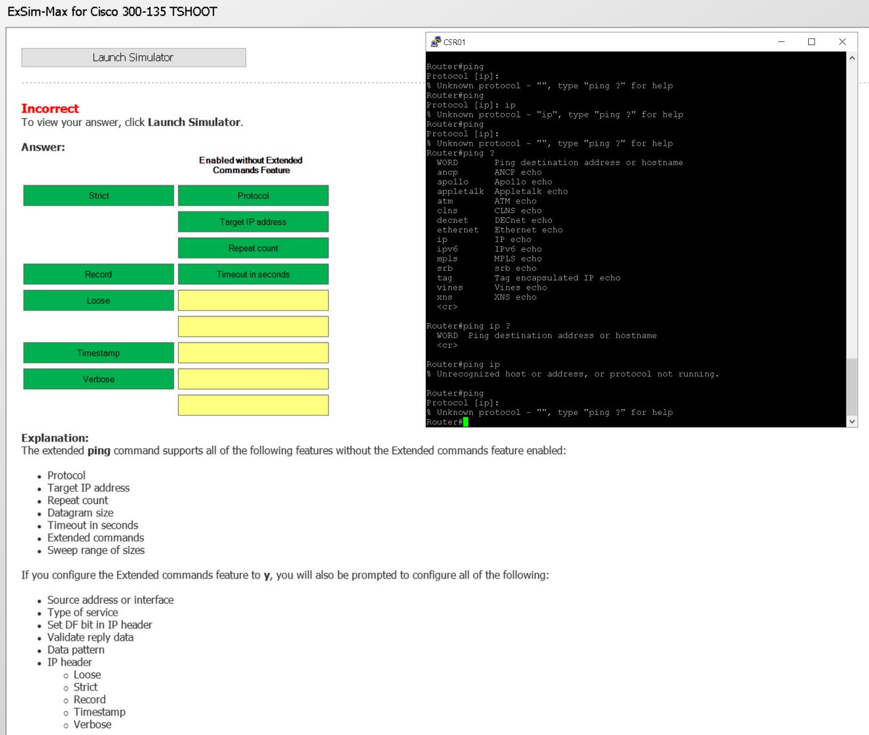869x735 pixels.
Task: Select the Repeat count answer box
Action: (253, 248)
